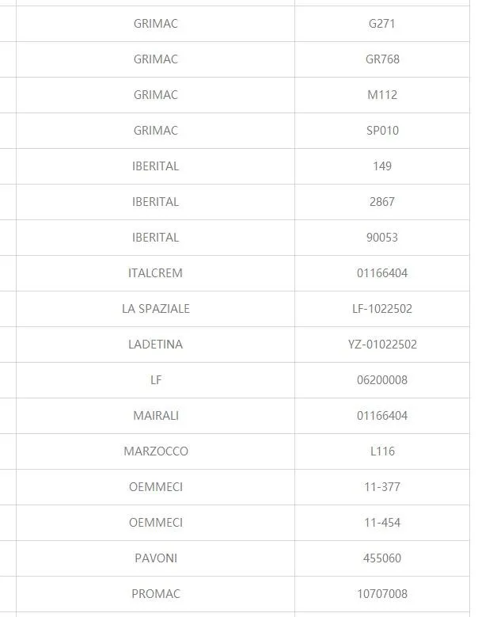Select the M112 cell
478x617 pixels.
(x=382, y=95)
